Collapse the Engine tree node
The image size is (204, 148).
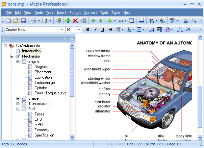click(18, 62)
